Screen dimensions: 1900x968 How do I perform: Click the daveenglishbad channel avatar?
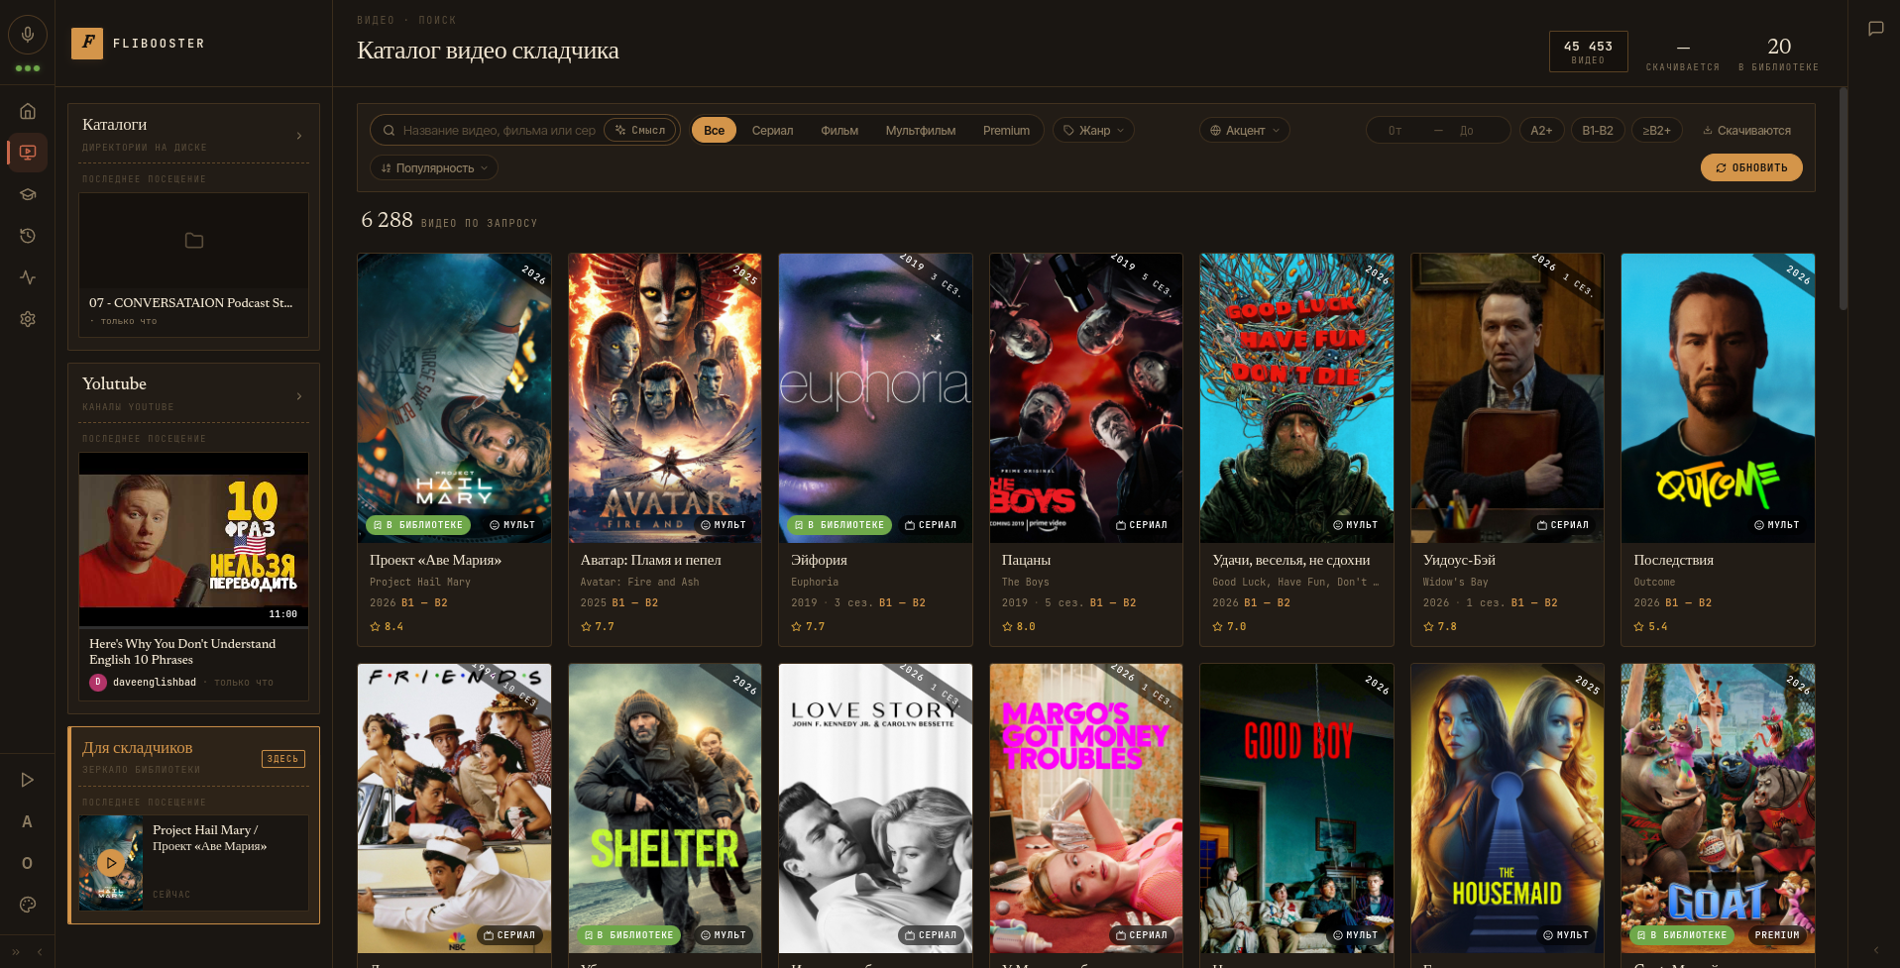coord(98,682)
